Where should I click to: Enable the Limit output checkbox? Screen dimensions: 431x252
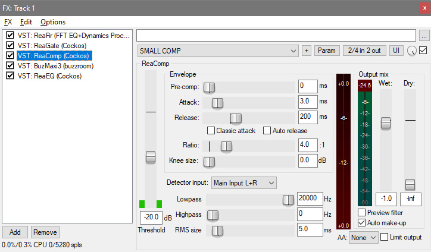(384, 237)
